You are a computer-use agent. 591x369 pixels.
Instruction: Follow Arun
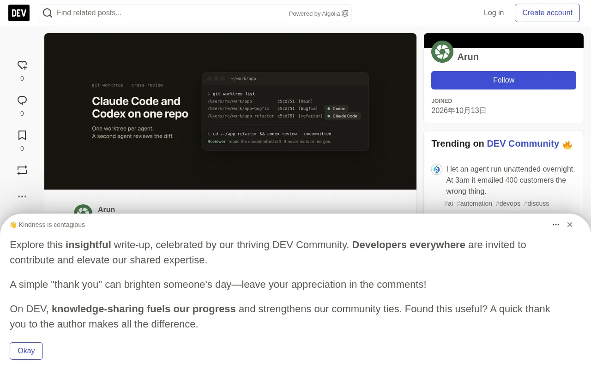pyautogui.click(x=504, y=80)
